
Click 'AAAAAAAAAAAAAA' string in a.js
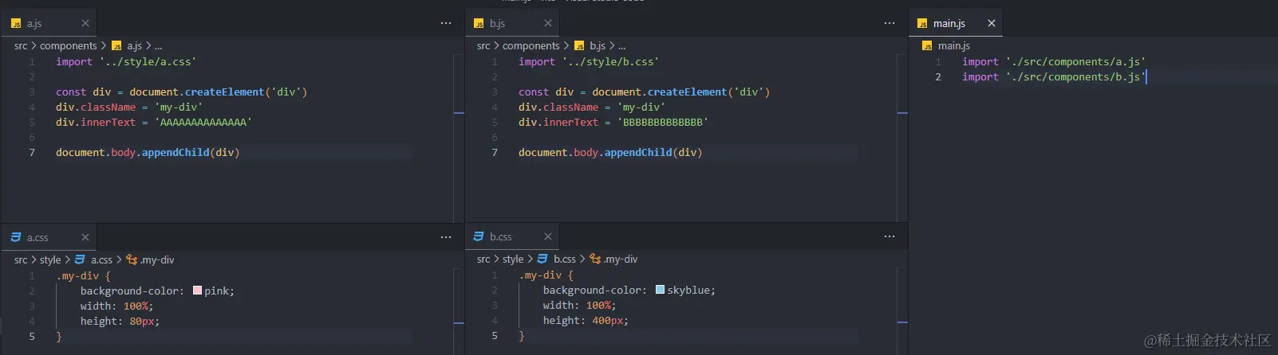coord(203,123)
